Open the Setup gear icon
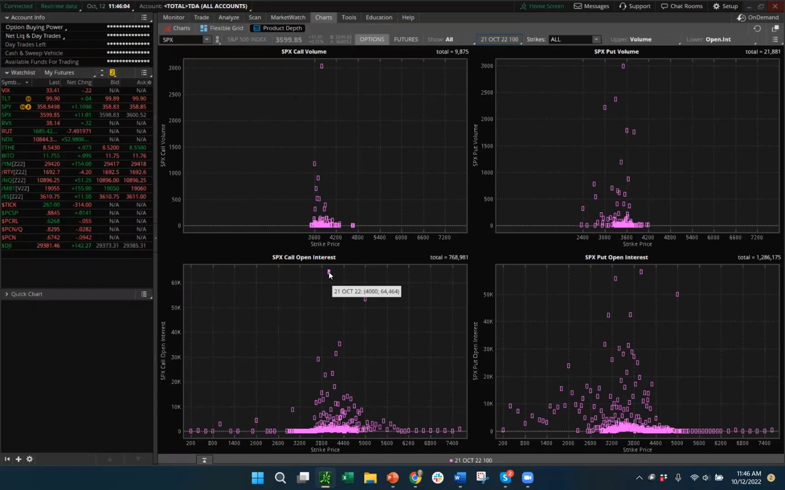 (x=716, y=6)
